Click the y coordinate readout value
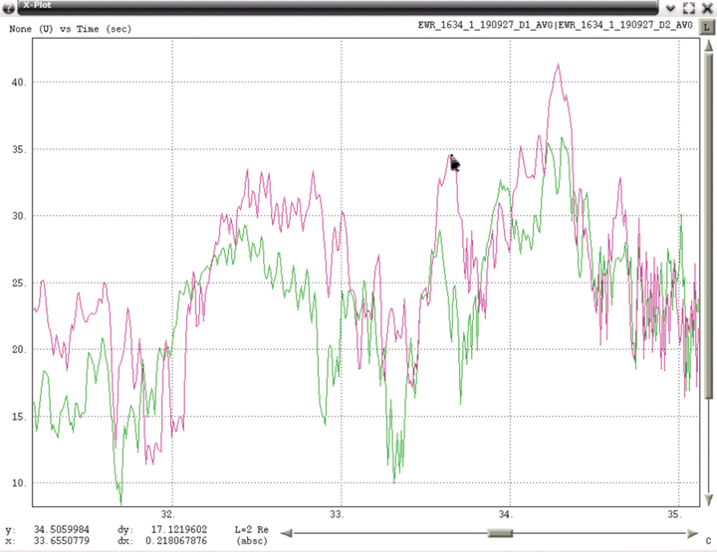The image size is (717, 552). 61,530
